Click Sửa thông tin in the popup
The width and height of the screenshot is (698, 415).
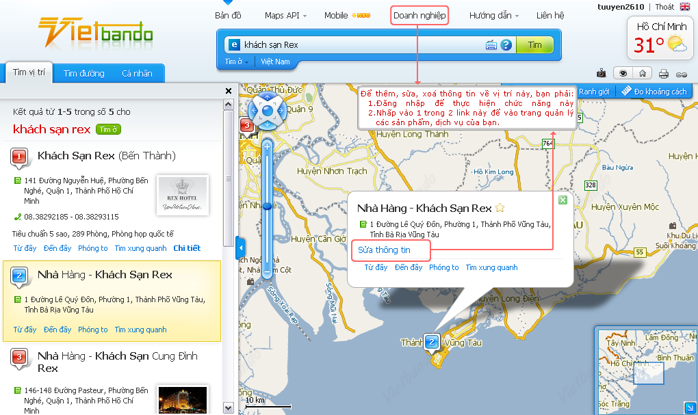[384, 250]
